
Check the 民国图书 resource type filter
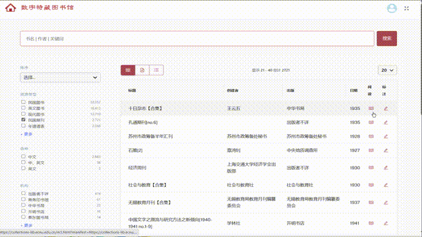point(24,102)
